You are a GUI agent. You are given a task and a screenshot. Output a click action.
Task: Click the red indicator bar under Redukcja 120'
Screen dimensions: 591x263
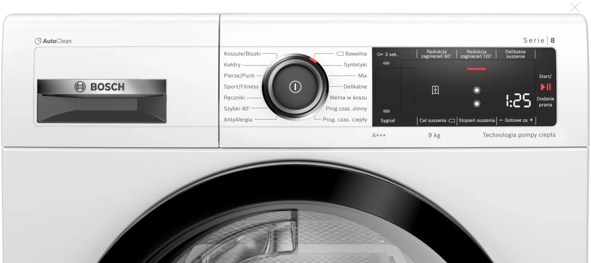coord(476,69)
